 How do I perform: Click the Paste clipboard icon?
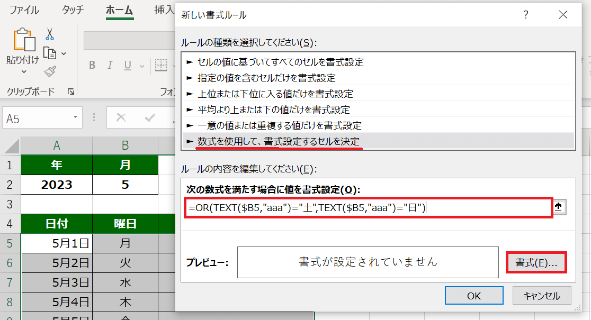(22, 40)
